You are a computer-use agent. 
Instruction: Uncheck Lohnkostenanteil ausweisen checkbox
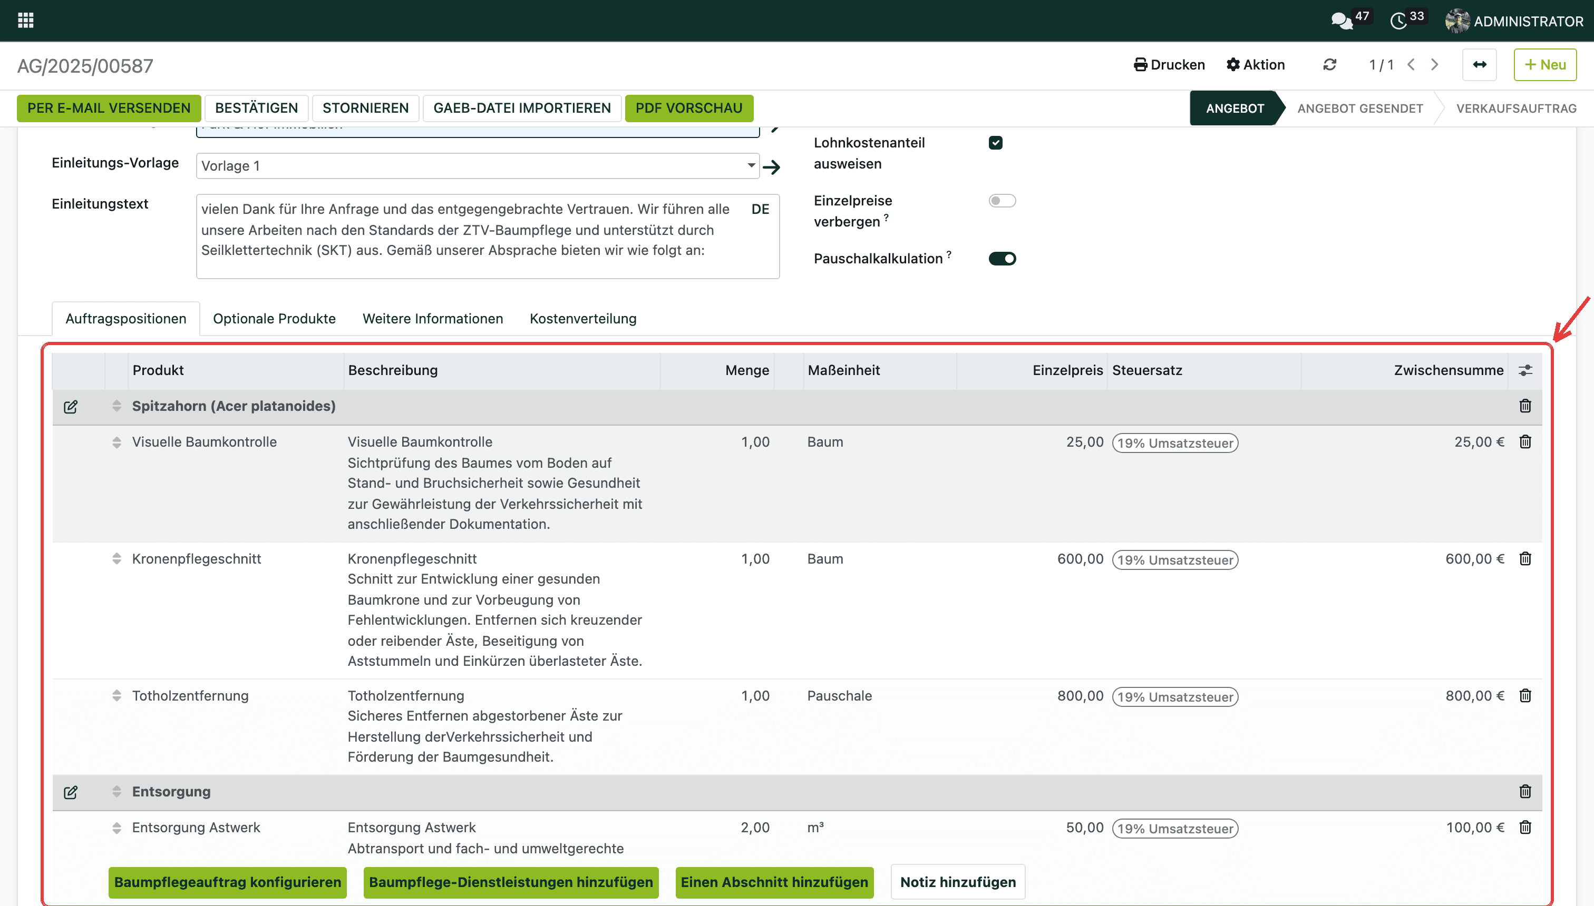click(x=996, y=143)
